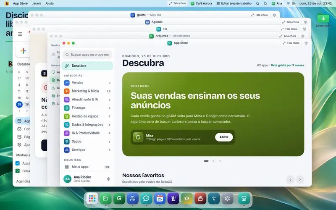Click the Mira app icon in the highlight card

coord(138,137)
